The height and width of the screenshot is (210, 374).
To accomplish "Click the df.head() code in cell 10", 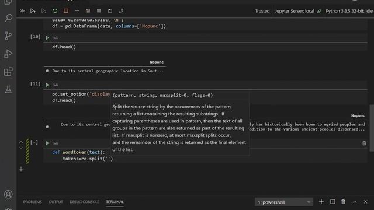I will [64, 47].
